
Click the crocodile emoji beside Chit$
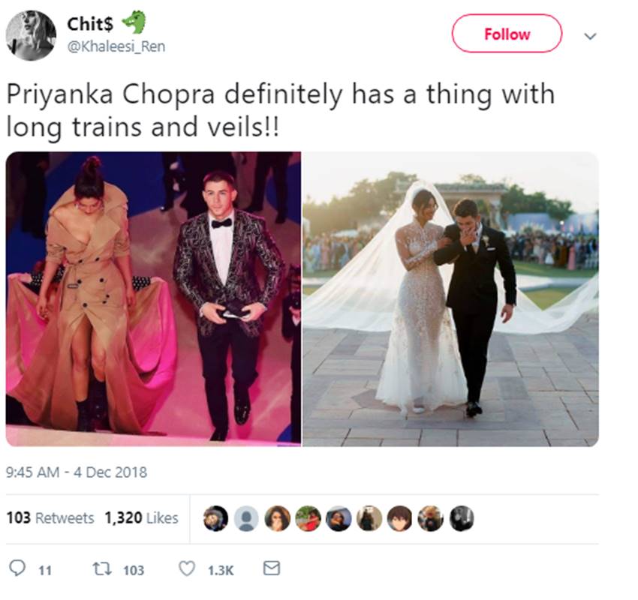pos(134,22)
